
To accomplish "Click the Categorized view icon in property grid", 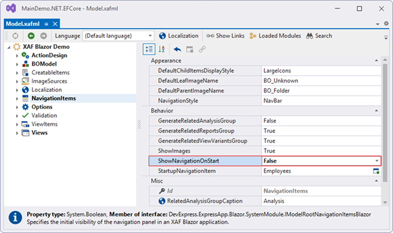I will click(x=149, y=49).
